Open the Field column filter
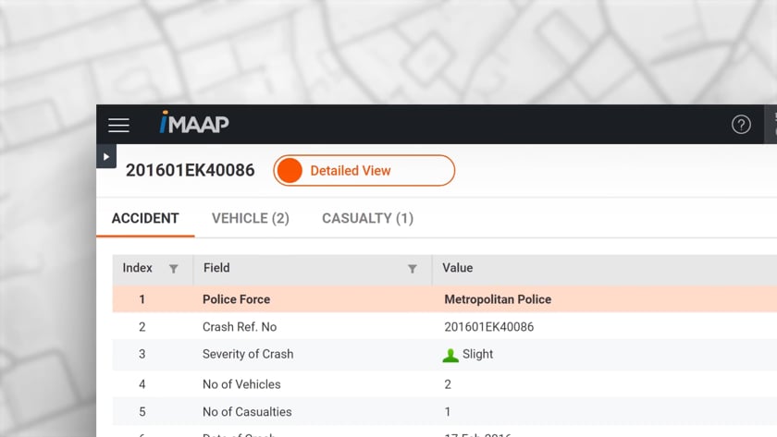Screen dimensions: 777x437 413,269
